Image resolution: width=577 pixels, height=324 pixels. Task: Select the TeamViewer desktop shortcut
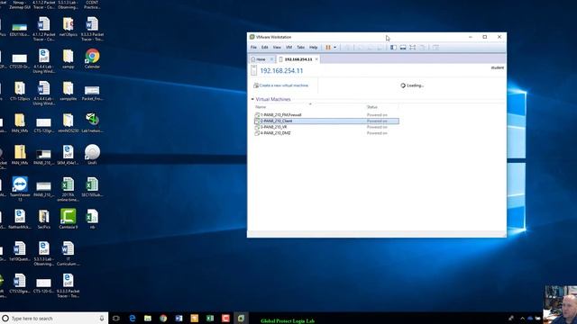[x=20, y=189]
